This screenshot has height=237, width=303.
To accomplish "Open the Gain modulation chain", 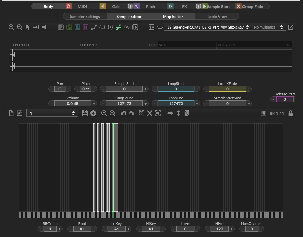I will tap(116, 7).
